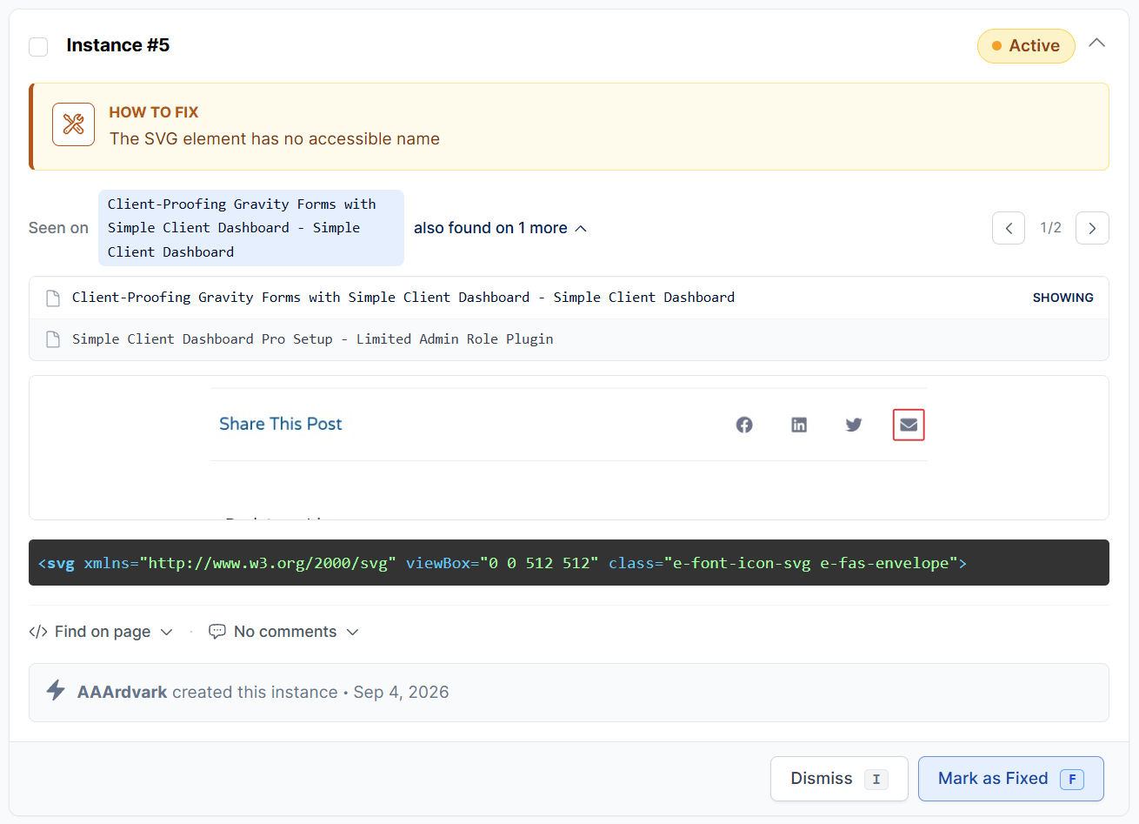Click the code brackets icon by Find on page
The width and height of the screenshot is (1139, 824).
click(x=38, y=632)
